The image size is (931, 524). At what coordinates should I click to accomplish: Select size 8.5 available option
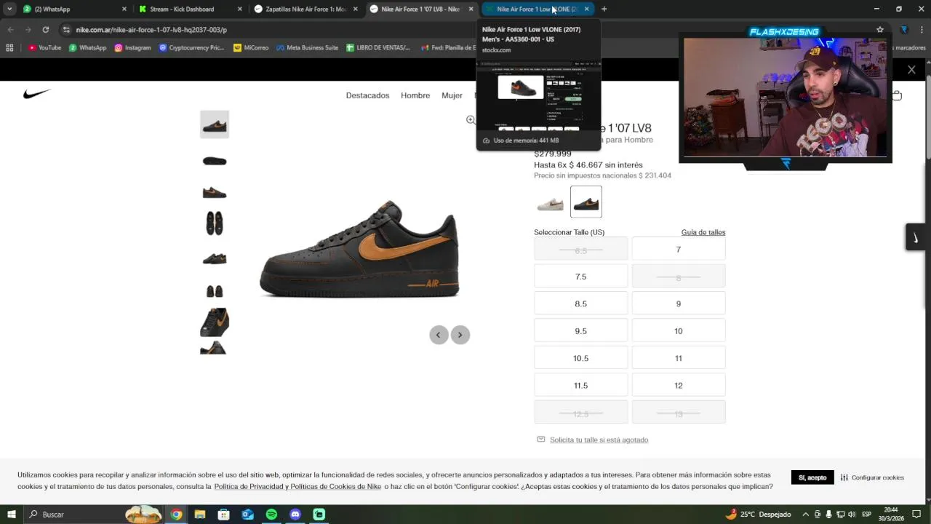[581, 303]
